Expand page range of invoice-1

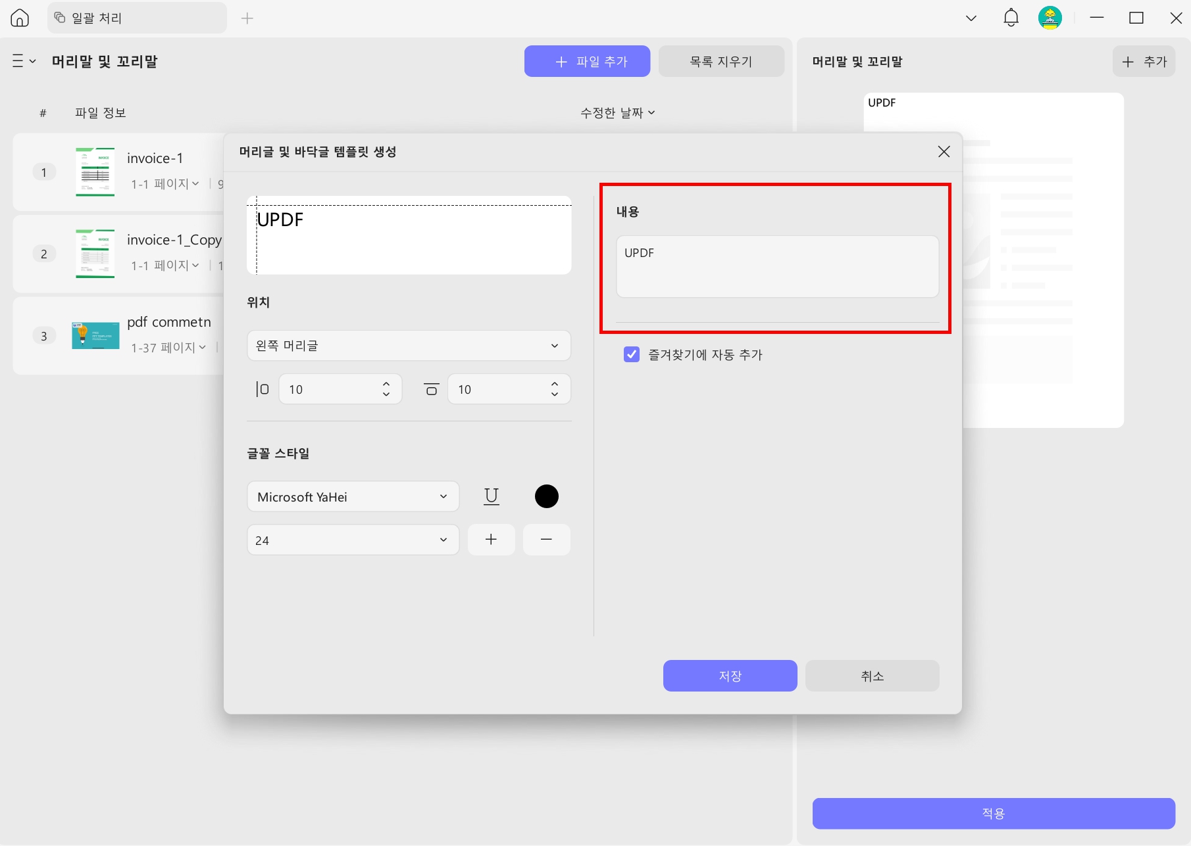pos(165,184)
